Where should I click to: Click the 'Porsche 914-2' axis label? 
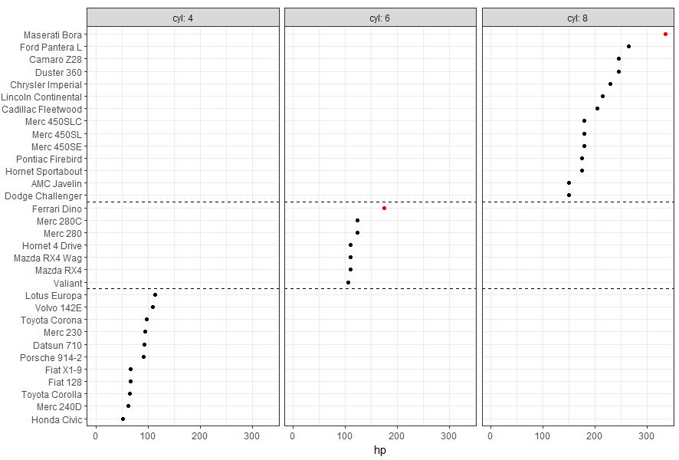coord(51,358)
